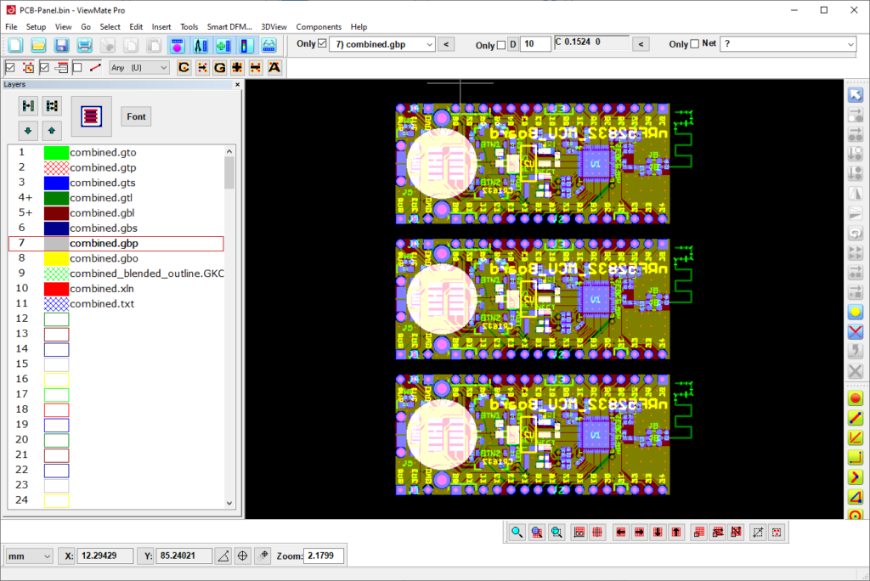Pan down with the down arrow icon

(658, 533)
